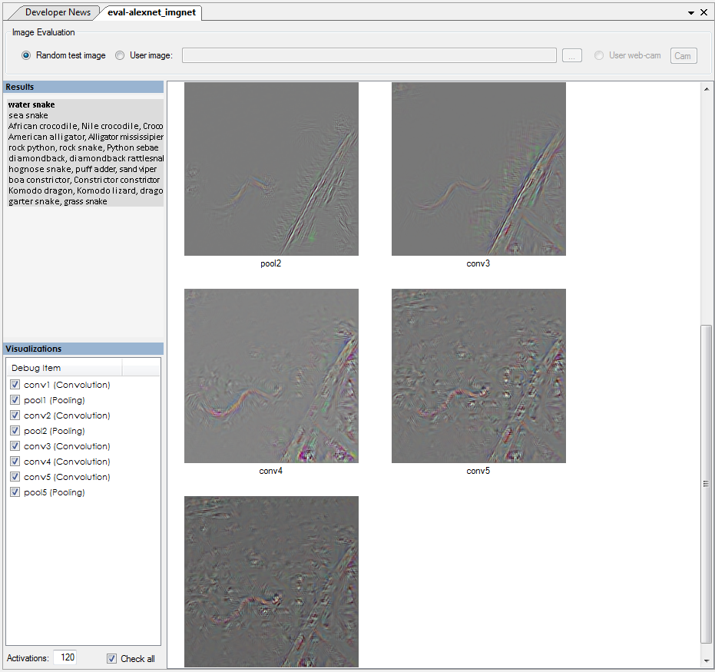The width and height of the screenshot is (715, 672).
Task: Click the pool2 caption label
Action: 271,263
